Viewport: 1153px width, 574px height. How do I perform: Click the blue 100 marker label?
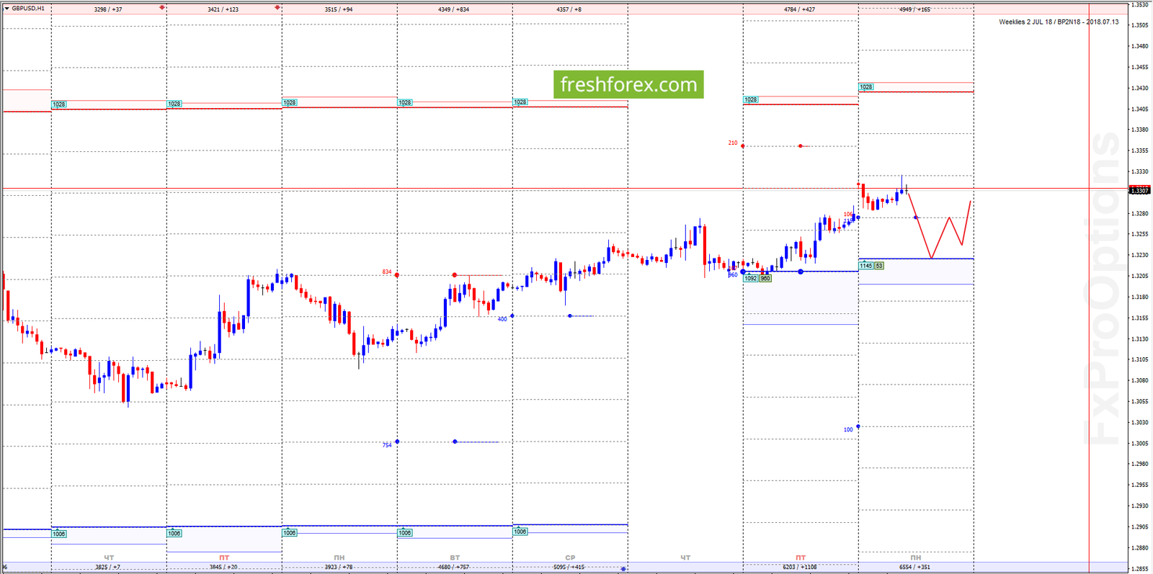(x=848, y=430)
